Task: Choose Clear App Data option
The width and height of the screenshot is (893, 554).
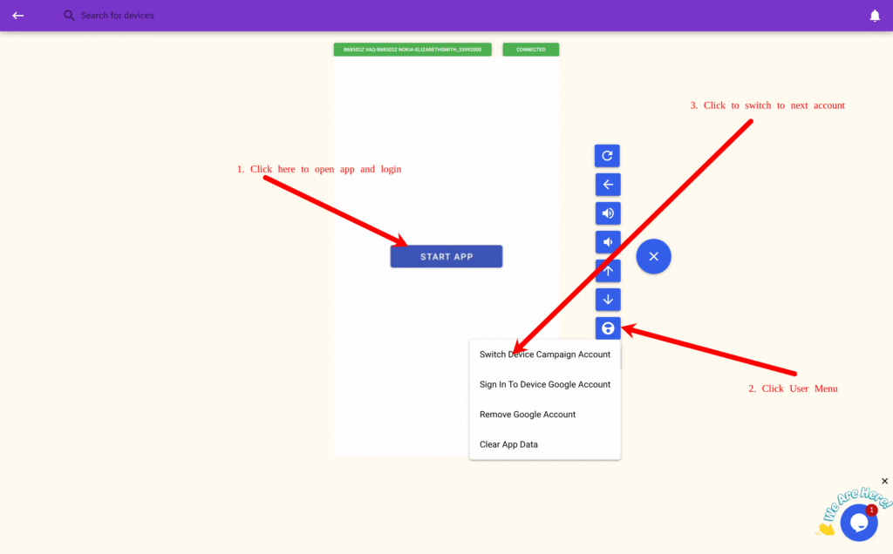Action: click(508, 444)
